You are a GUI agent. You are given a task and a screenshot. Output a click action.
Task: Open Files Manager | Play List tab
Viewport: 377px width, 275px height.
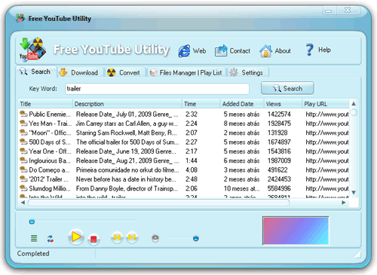186,72
